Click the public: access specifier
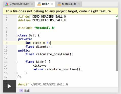The width and height of the screenshot is (121, 94). [x=24, y=51]
